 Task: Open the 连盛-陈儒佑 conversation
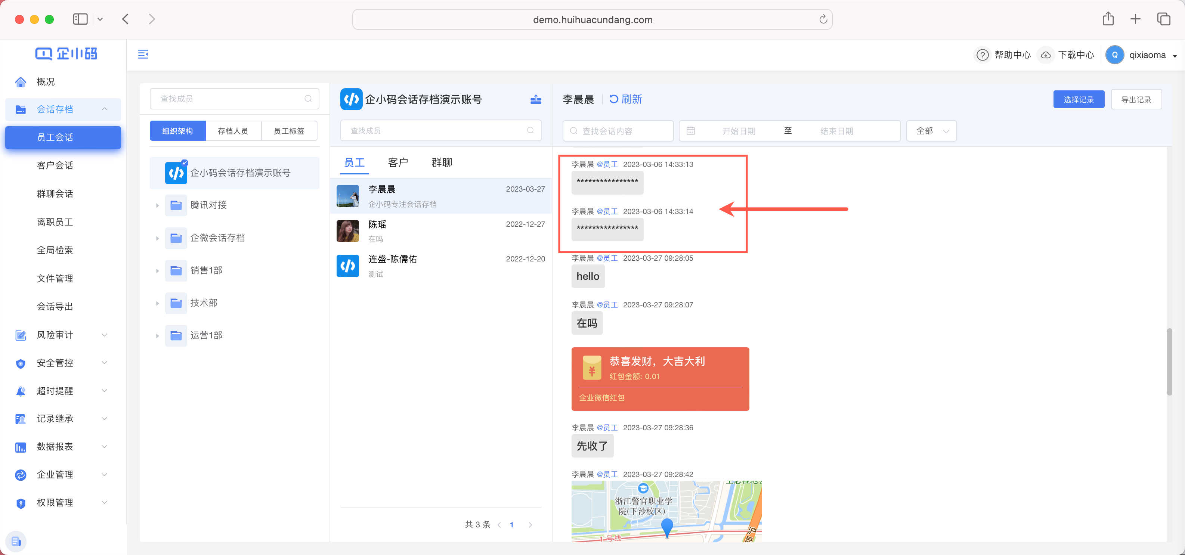click(x=441, y=266)
